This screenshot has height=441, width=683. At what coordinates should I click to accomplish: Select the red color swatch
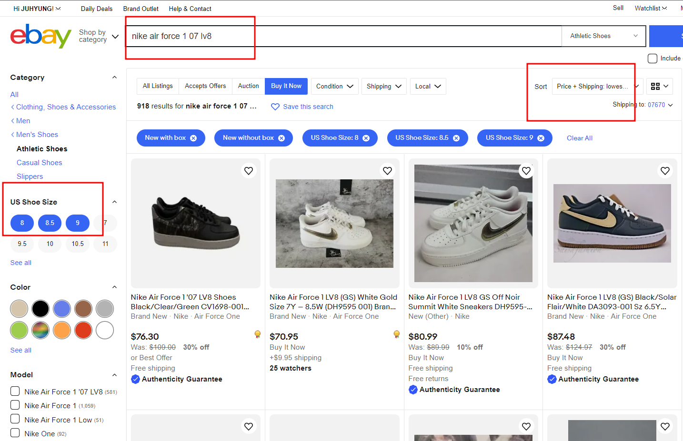click(83, 330)
